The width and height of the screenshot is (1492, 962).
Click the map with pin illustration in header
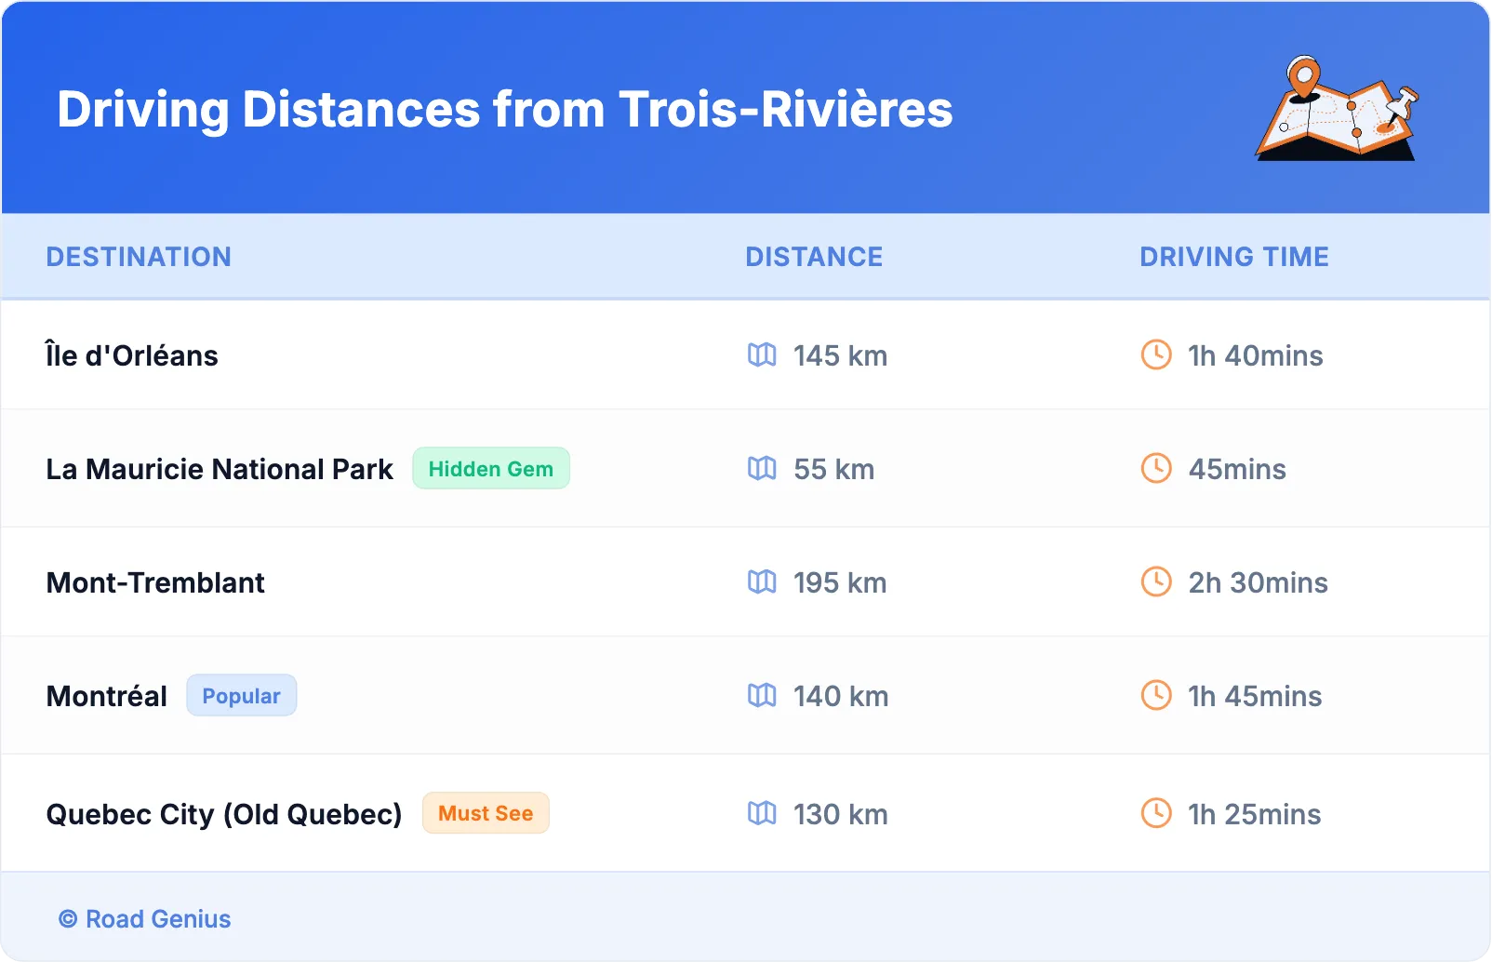(1338, 108)
